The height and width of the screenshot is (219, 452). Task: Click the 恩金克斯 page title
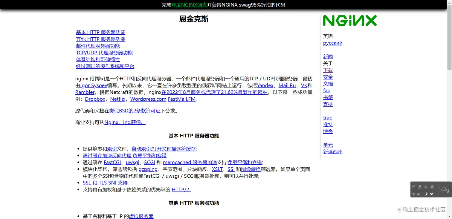pos(194,19)
